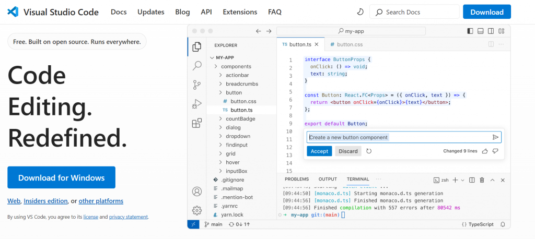Click the Visual Studio Code logo icon
The width and height of the screenshot is (535, 239).
[13, 12]
